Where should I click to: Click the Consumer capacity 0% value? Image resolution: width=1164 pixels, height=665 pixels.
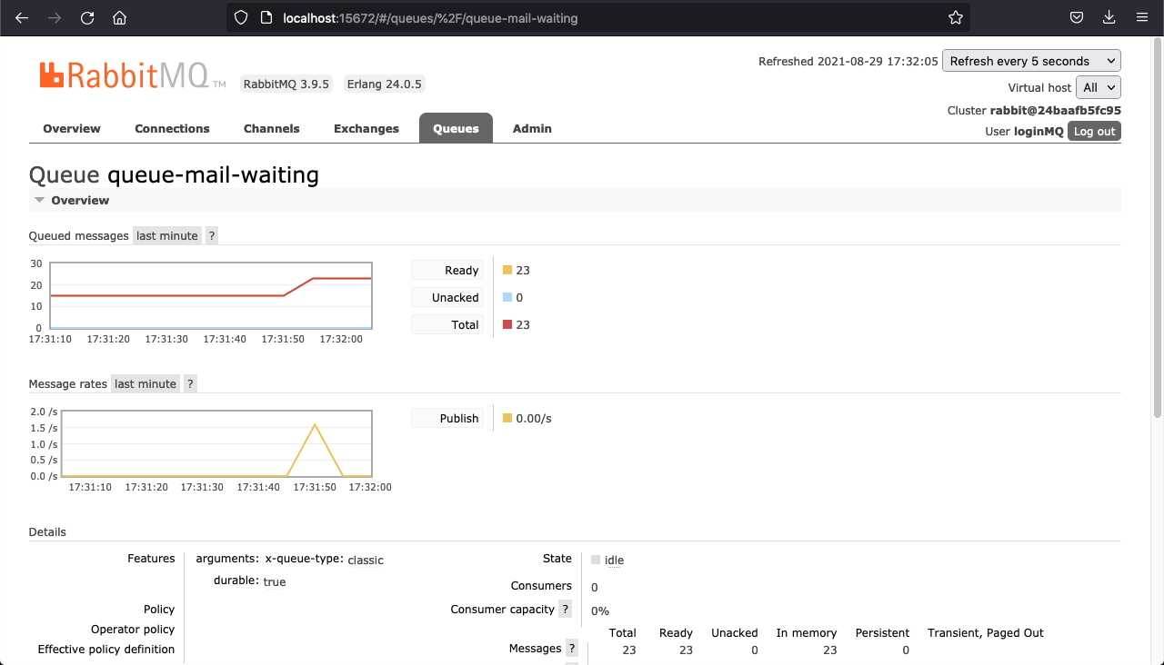click(600, 611)
